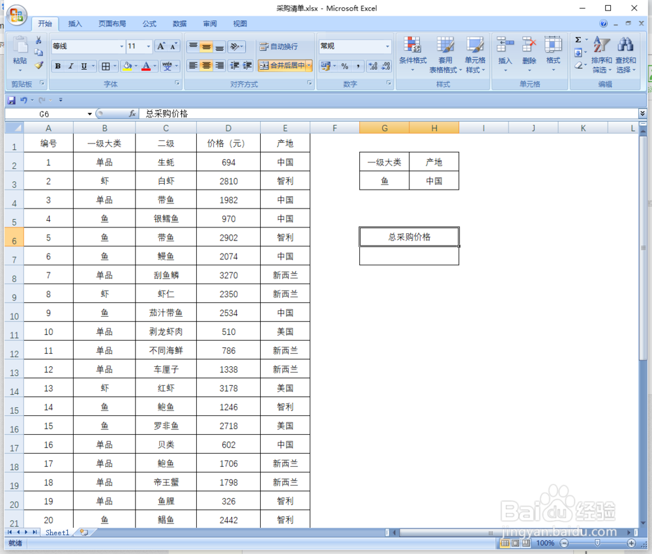Click the 排序和筛选 icon

tap(600, 55)
